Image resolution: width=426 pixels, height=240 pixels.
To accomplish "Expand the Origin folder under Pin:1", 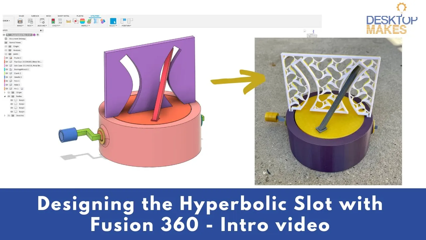I will click(5, 93).
